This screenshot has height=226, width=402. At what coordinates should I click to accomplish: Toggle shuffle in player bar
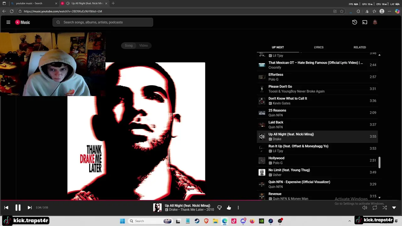coord(385,207)
